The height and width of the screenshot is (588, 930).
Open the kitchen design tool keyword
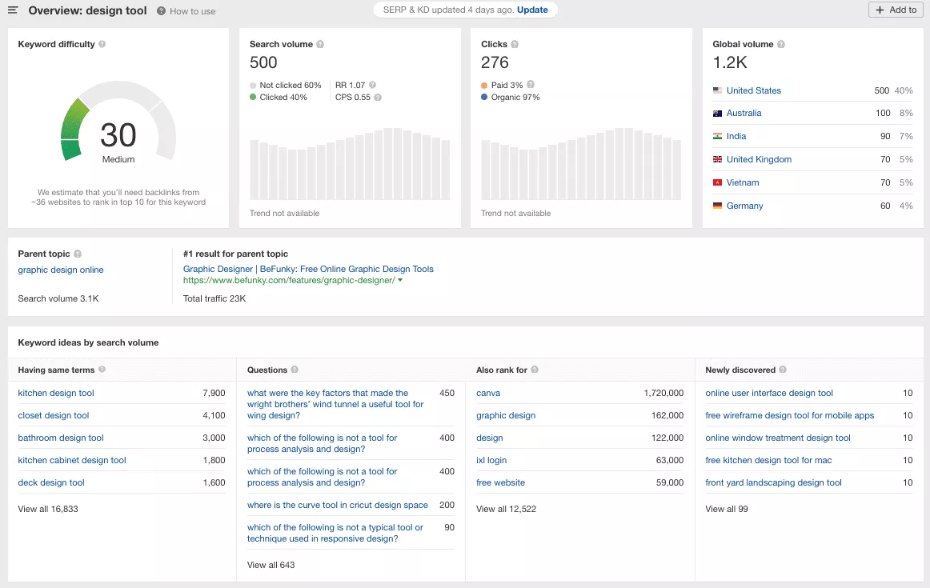coord(56,394)
